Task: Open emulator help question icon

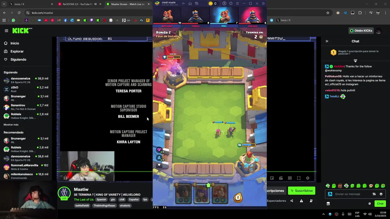Action: point(231,4)
